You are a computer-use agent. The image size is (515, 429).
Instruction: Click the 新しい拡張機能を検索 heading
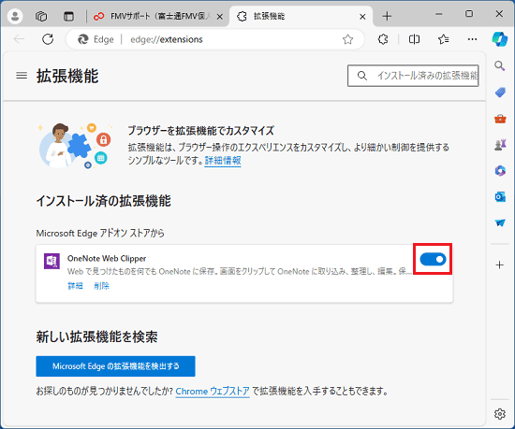click(x=96, y=336)
